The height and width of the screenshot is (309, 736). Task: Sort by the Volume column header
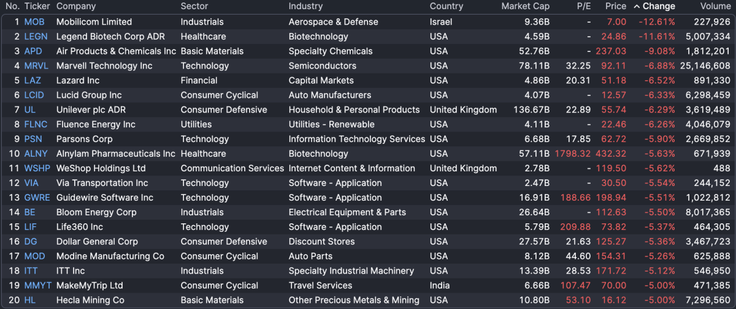[x=715, y=6]
